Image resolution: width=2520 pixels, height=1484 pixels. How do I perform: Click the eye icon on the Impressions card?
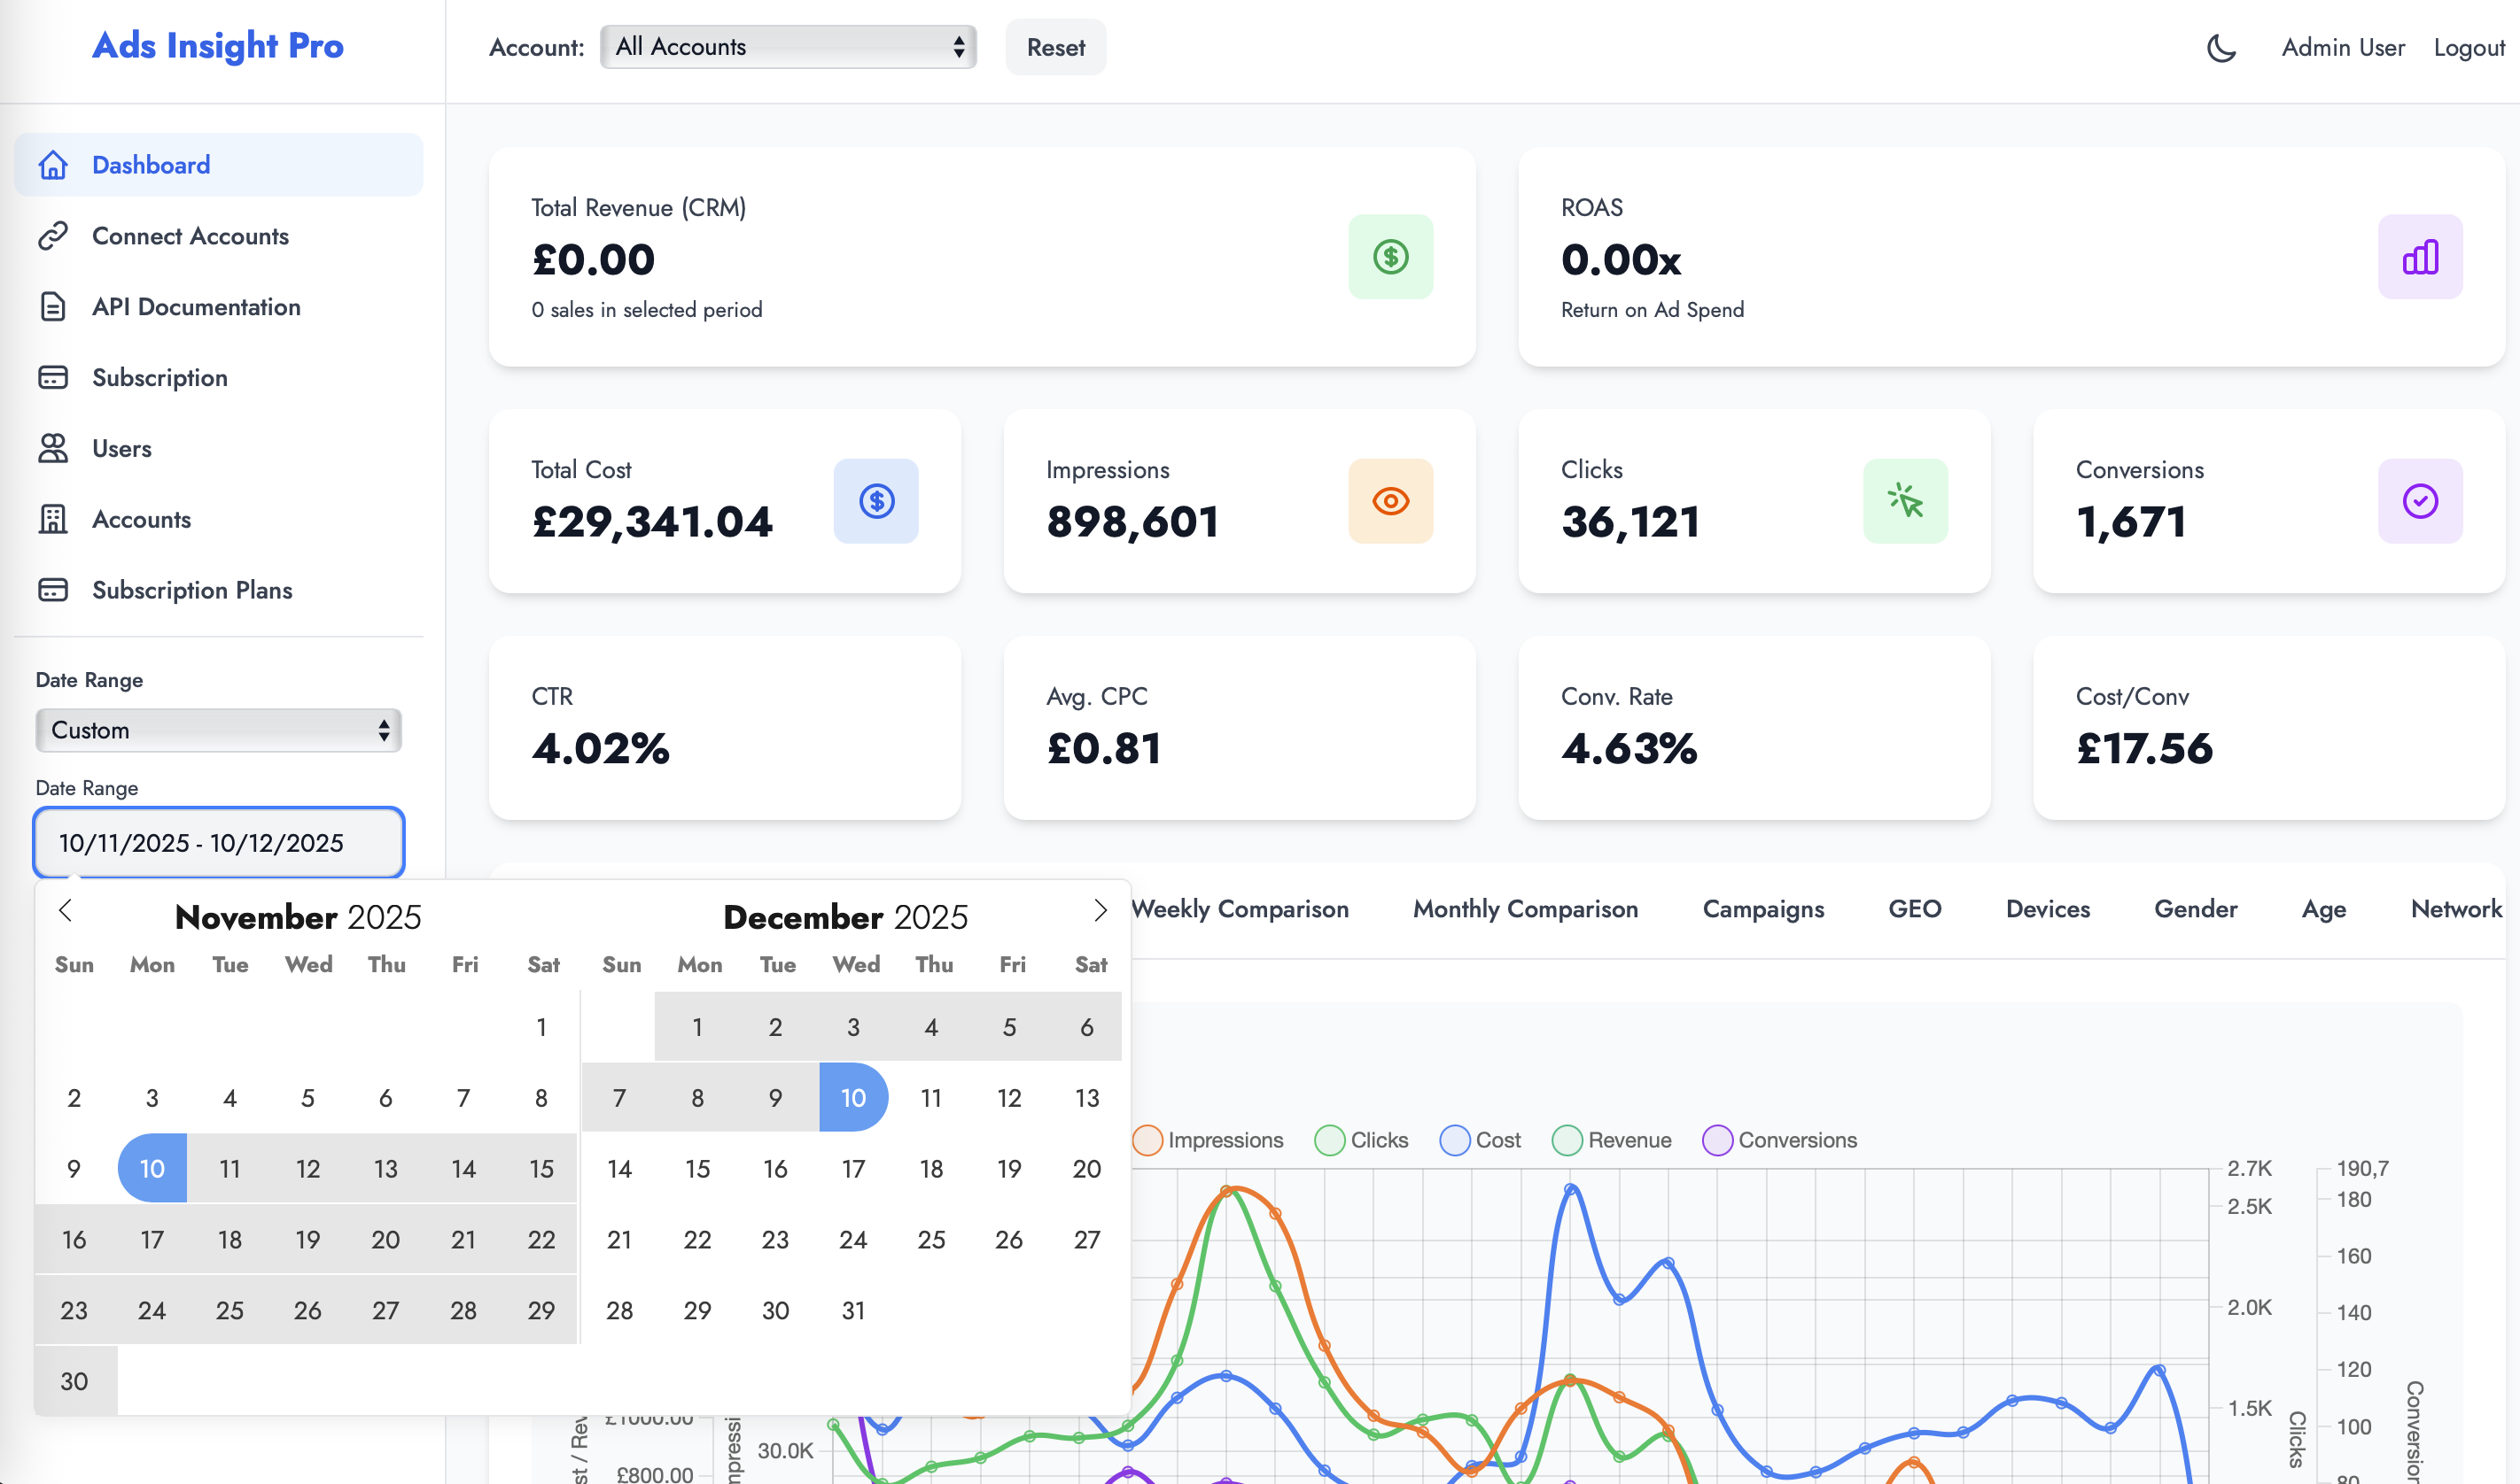coord(1390,501)
